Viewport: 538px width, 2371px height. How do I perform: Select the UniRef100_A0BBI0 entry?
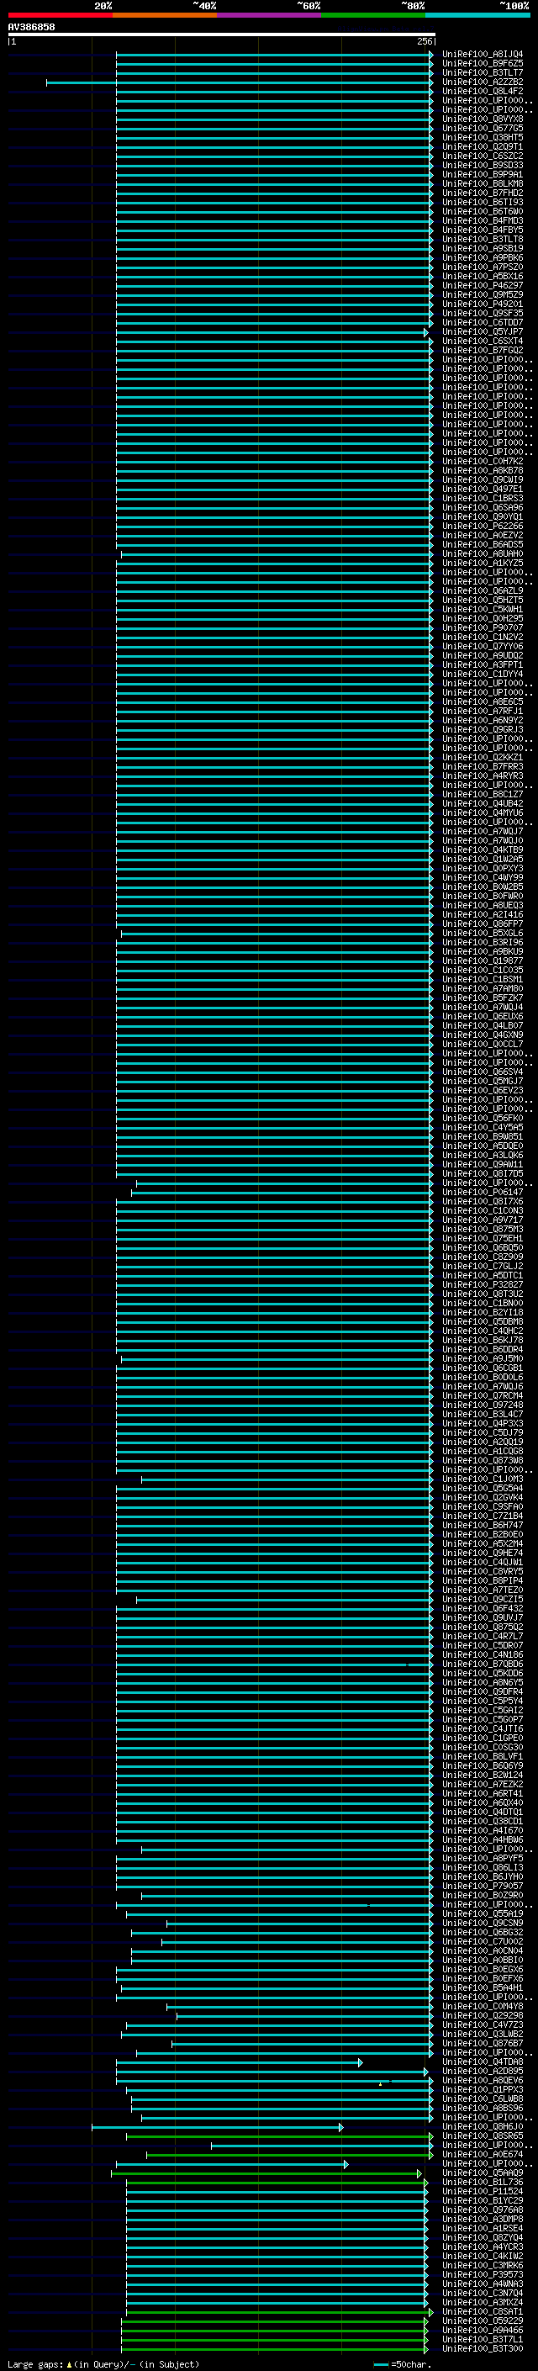pyautogui.click(x=482, y=1960)
